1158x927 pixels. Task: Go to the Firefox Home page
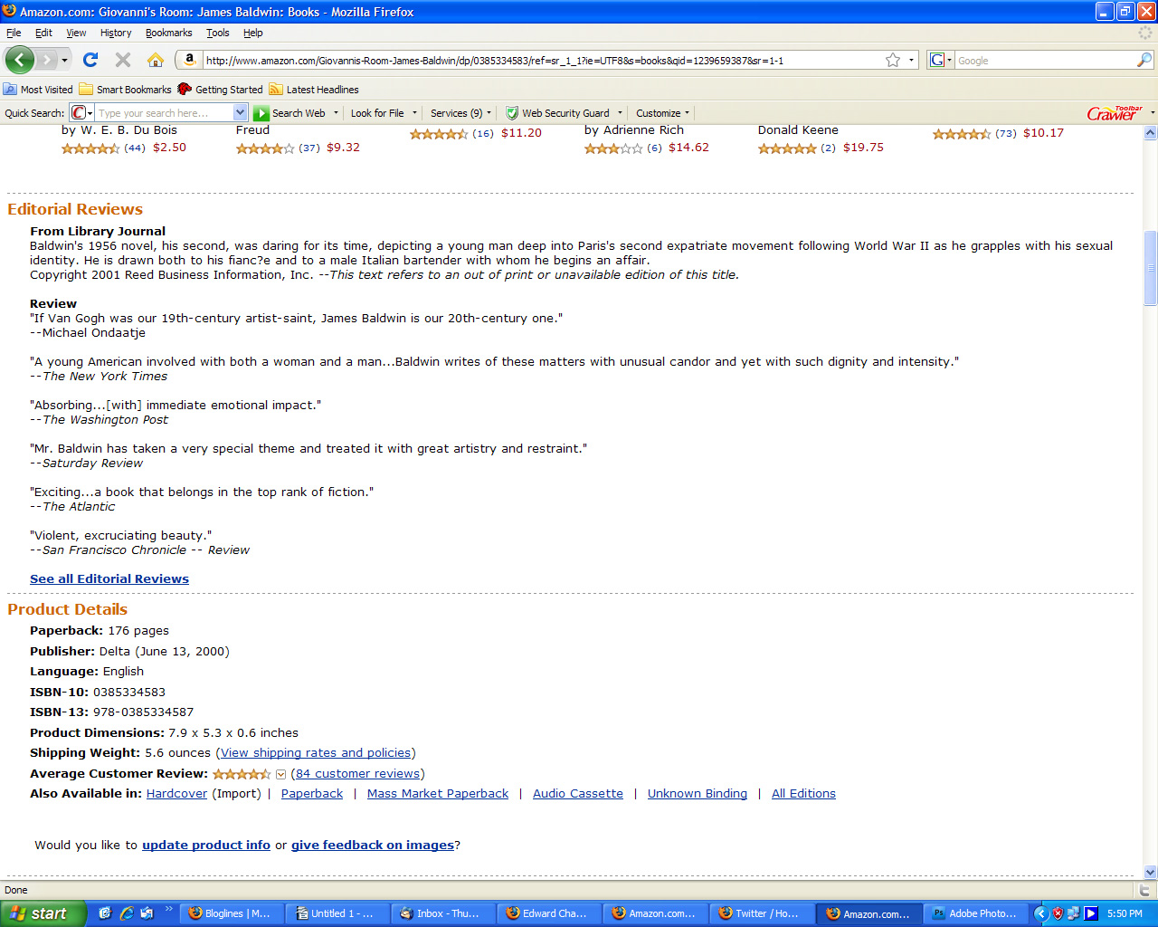tap(156, 60)
